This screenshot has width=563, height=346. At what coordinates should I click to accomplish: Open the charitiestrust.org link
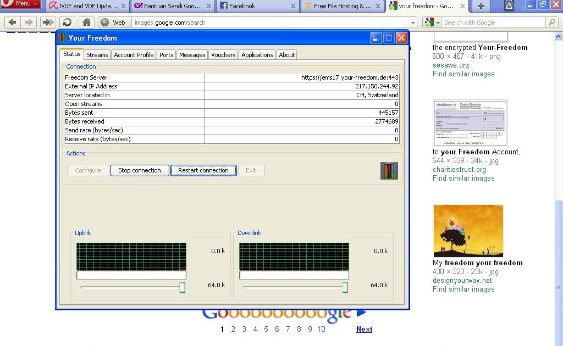point(459,170)
